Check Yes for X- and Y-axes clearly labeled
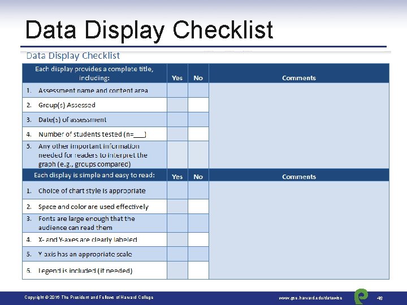 point(177,239)
